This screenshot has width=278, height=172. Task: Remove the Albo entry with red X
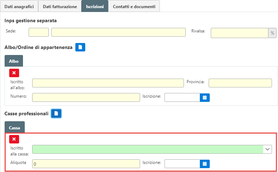click(x=14, y=73)
